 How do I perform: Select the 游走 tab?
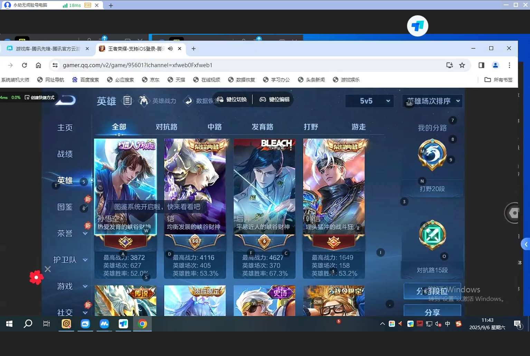pos(359,127)
